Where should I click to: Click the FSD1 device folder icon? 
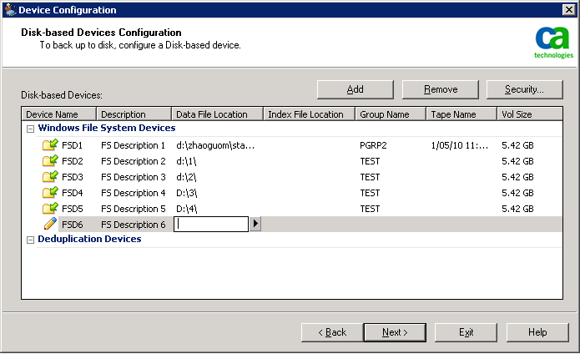point(50,145)
